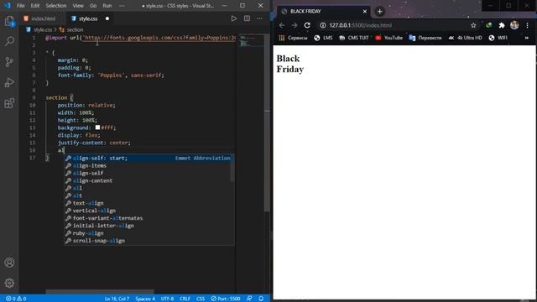This screenshot has width=537, height=302.
Task: Click the Spaces: 4 indentation setting
Action: pos(145,299)
